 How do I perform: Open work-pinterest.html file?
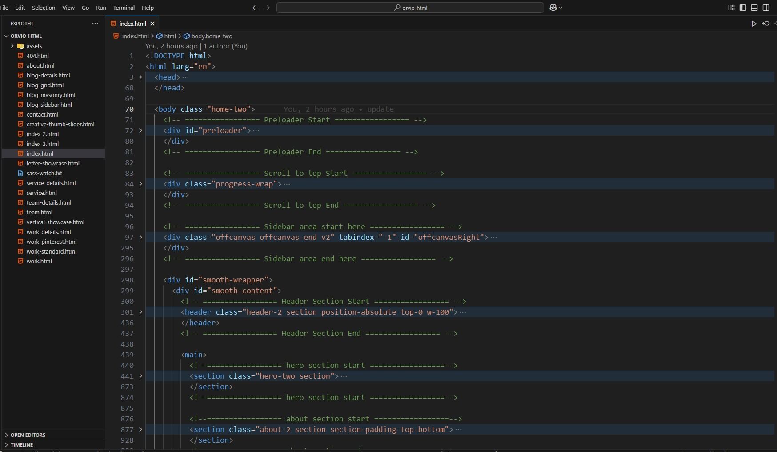click(x=52, y=242)
